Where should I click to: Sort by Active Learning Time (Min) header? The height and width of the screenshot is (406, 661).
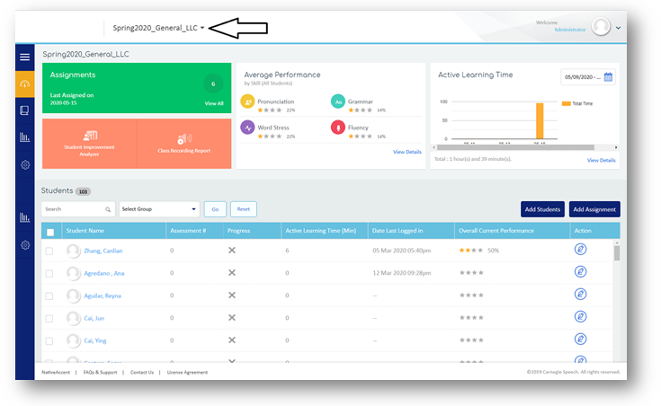point(321,230)
